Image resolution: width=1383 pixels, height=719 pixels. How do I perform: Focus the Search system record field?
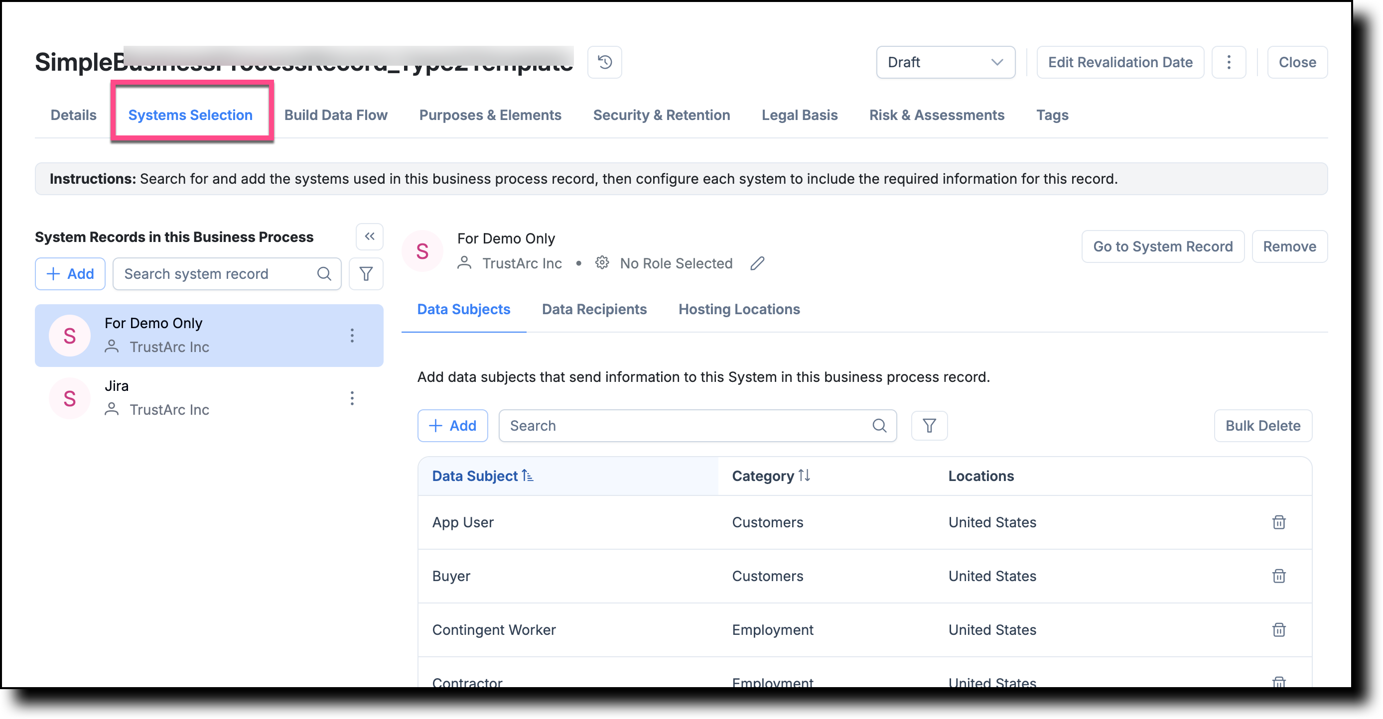[x=227, y=274]
